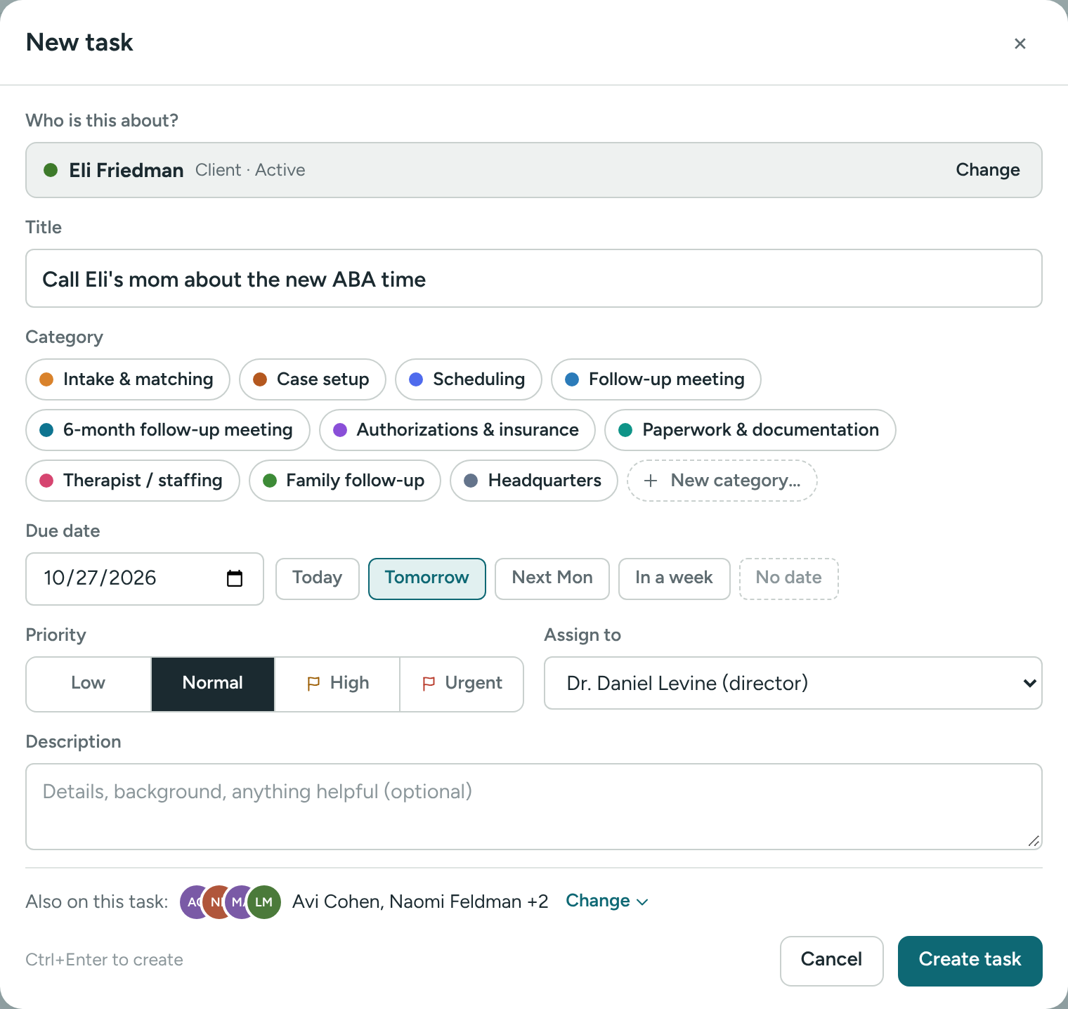Screen dimensions: 1068x1009
Task: Click the purple AC avatar circle
Action: click(x=193, y=902)
